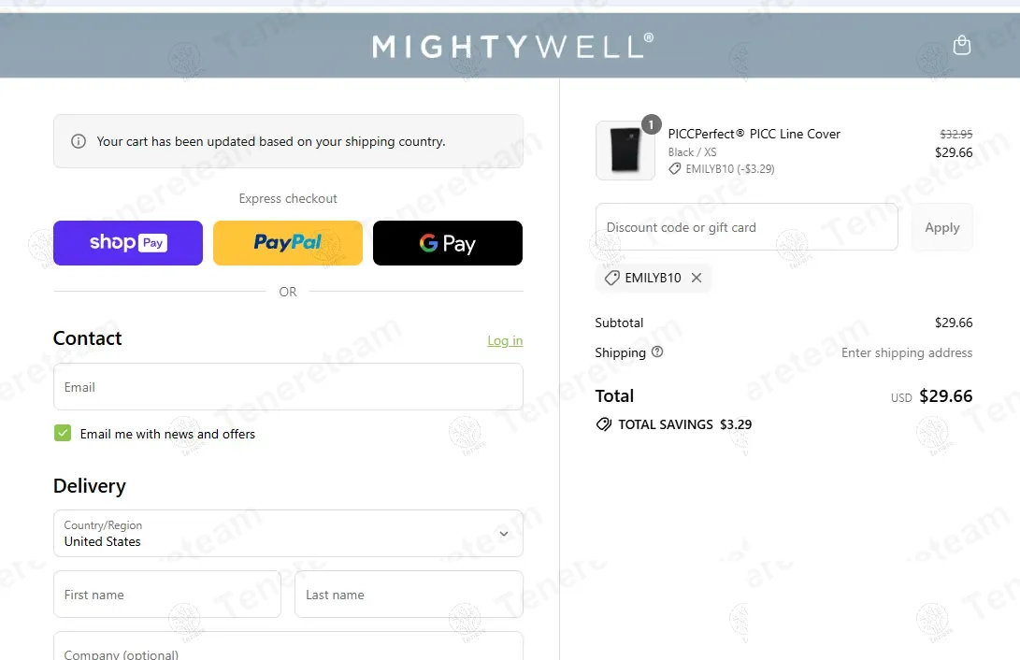Focus the Email input field
The height and width of the screenshot is (660, 1020).
click(288, 387)
